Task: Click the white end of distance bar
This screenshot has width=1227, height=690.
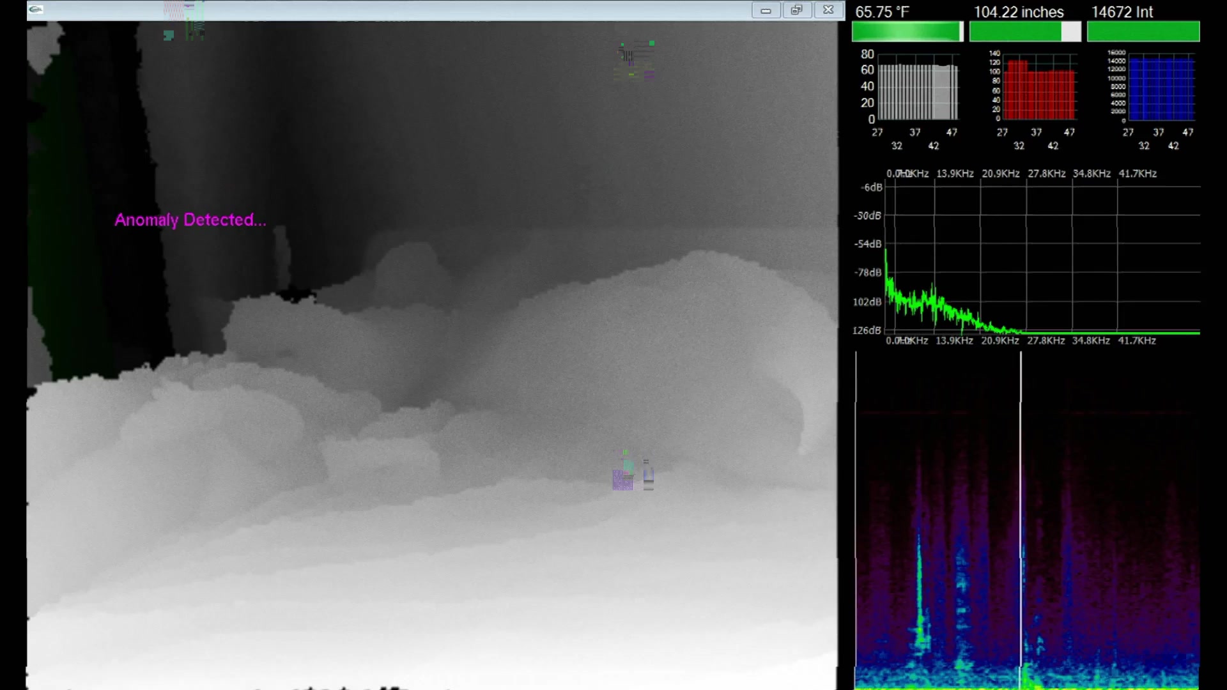Action: pos(1071,31)
